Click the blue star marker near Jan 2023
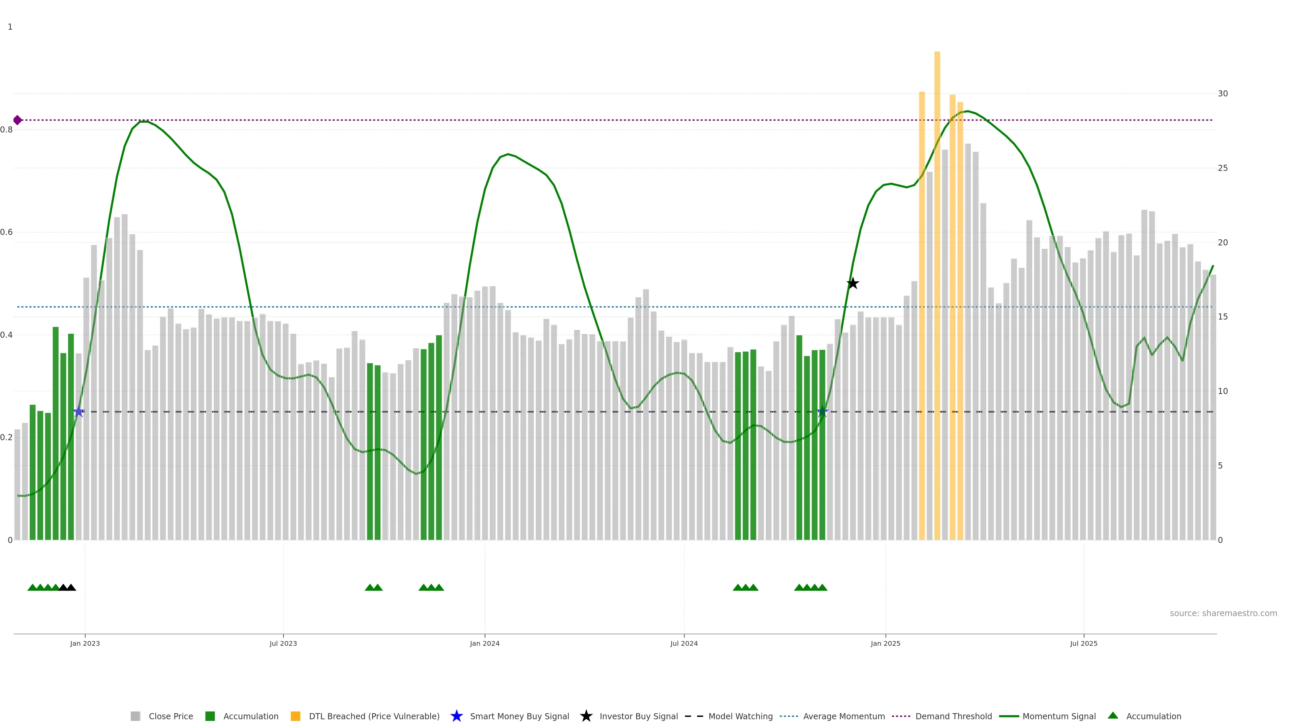1294x728 pixels. pos(79,412)
